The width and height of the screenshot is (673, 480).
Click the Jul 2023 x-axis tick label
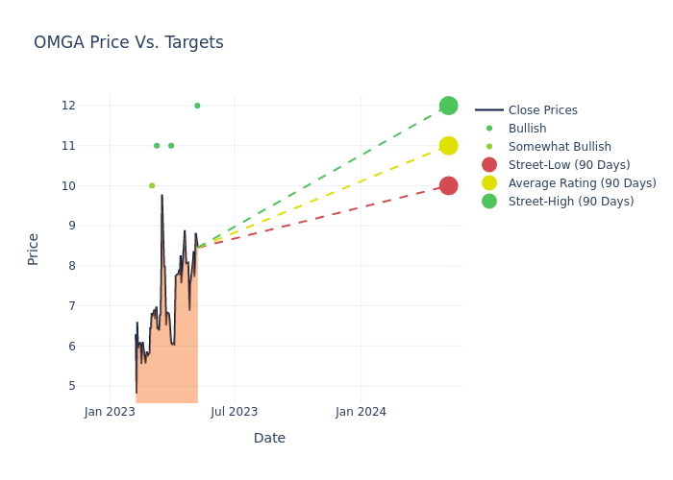(235, 412)
